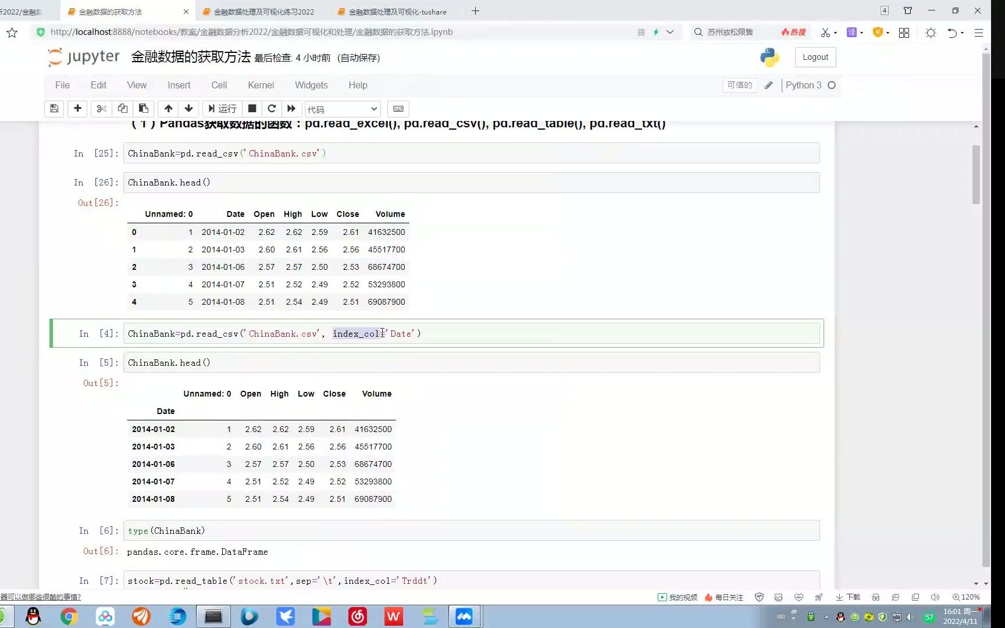The image size is (1005, 628).
Task: Open Chrome from the taskbar
Action: [x=69, y=616]
